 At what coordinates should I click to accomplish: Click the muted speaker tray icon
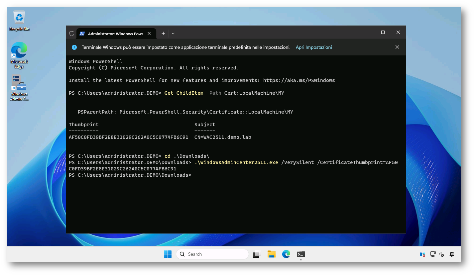coord(442,254)
